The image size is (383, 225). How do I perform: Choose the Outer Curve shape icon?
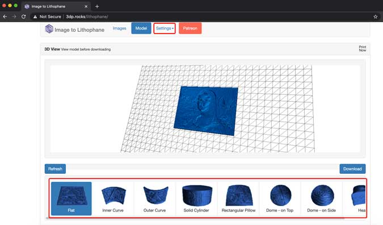pyautogui.click(x=156, y=195)
